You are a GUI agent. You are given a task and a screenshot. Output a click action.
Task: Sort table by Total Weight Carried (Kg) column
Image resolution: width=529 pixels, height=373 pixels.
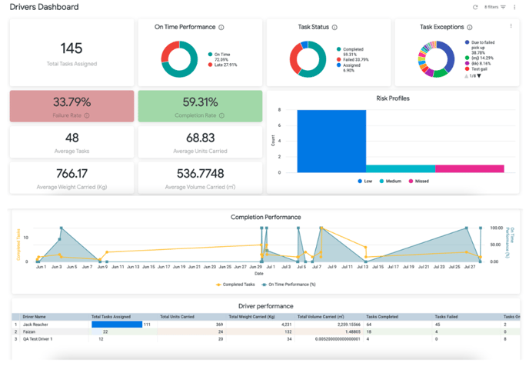click(x=252, y=317)
